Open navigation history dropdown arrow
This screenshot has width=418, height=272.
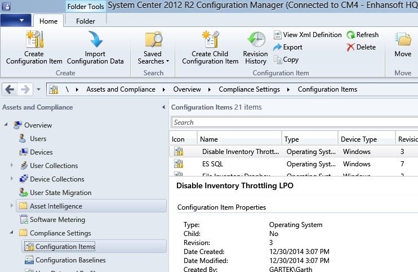pyautogui.click(x=39, y=89)
